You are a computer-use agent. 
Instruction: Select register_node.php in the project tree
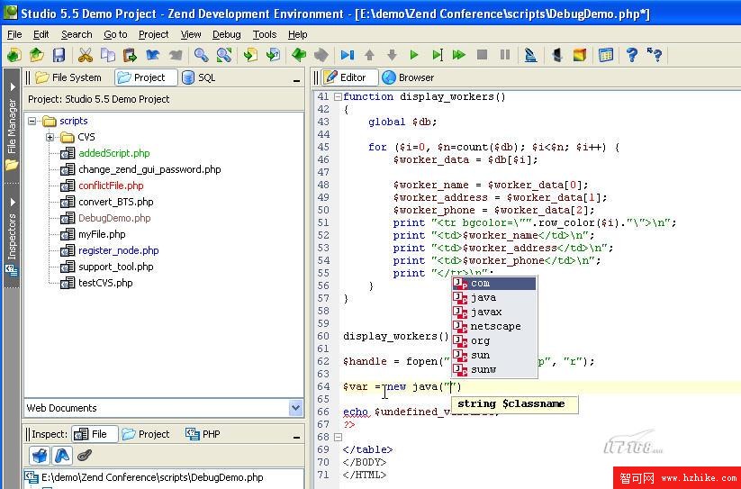tap(118, 250)
